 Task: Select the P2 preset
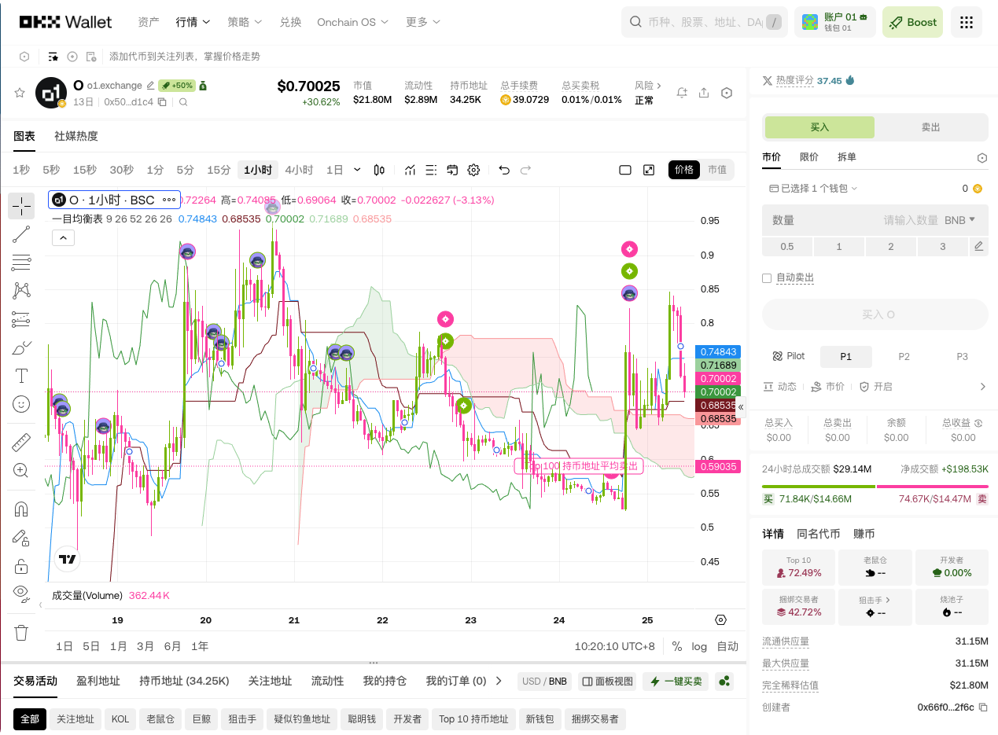tap(904, 357)
